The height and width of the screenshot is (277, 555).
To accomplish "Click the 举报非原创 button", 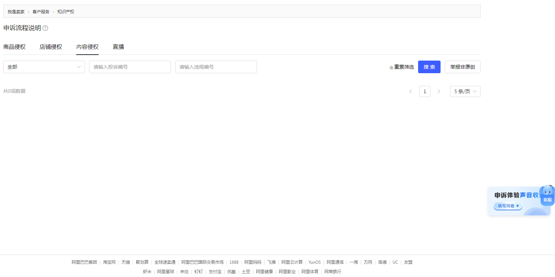I will (x=462, y=67).
